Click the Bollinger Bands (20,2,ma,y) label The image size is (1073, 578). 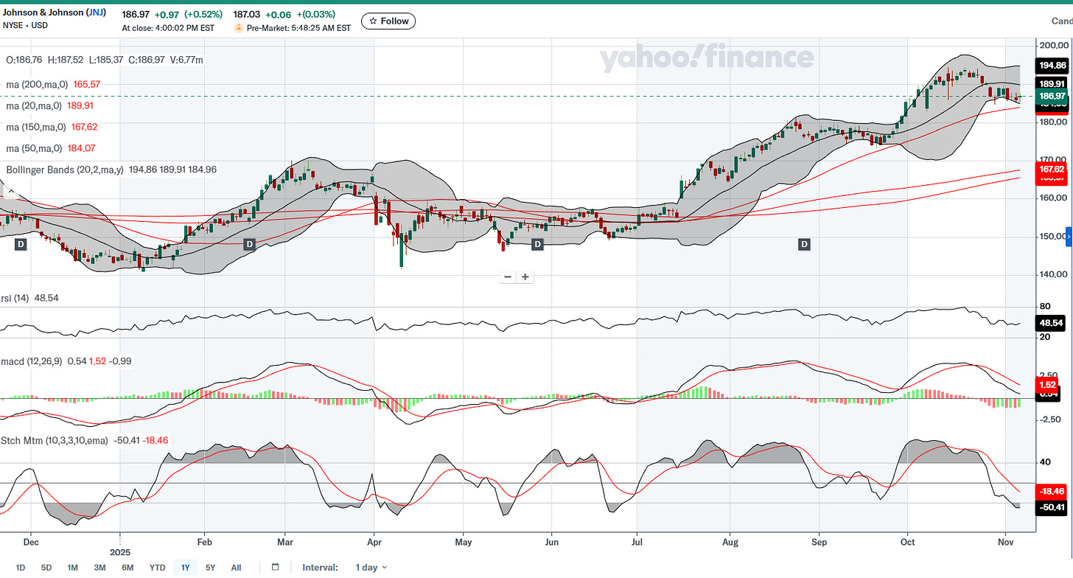pos(65,170)
